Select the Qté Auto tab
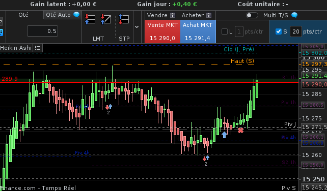The height and width of the screenshot is (191, 327). [62, 15]
